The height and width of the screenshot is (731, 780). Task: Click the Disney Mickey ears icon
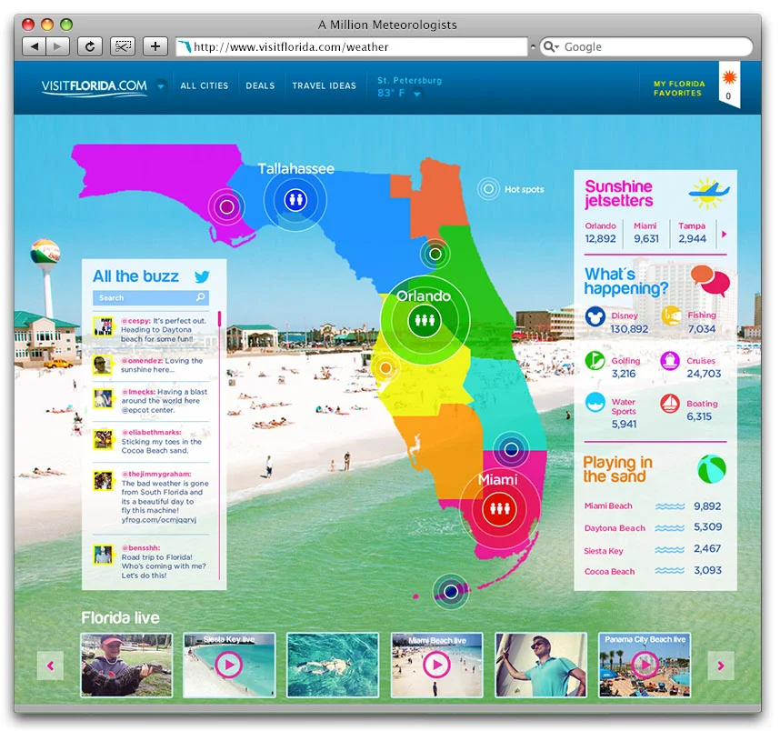coord(595,316)
